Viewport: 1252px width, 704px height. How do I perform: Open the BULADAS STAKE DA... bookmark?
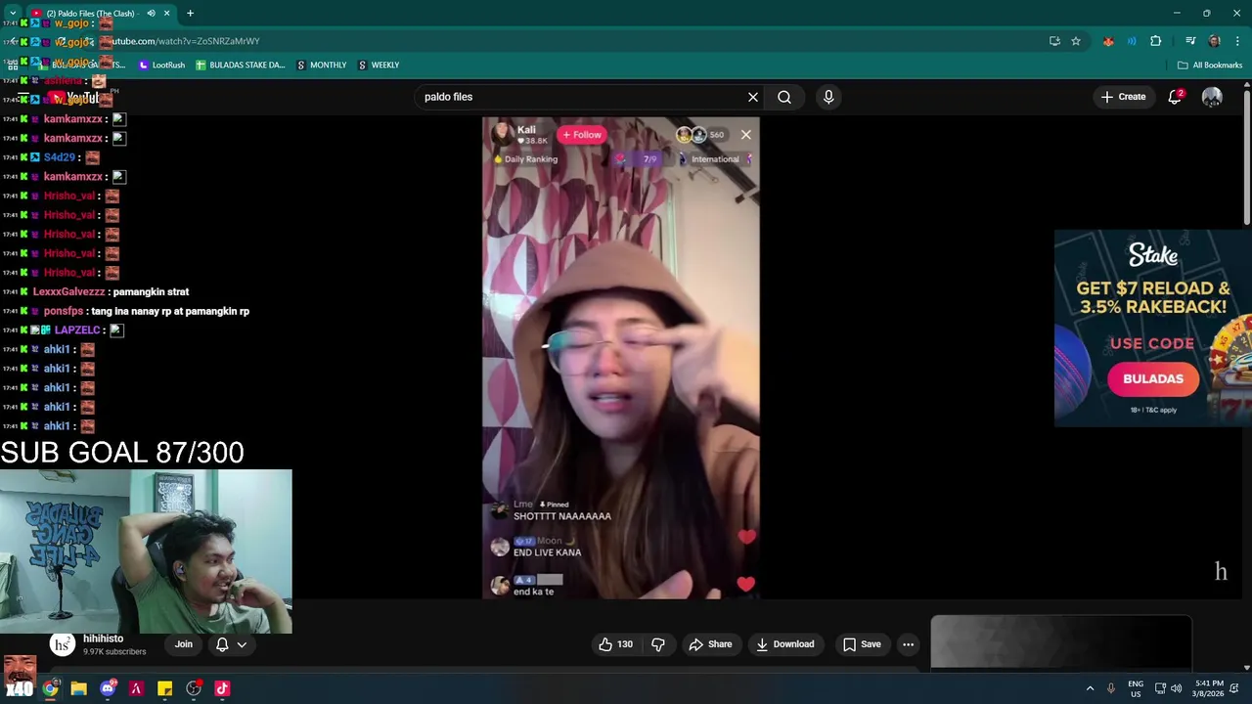(240, 65)
